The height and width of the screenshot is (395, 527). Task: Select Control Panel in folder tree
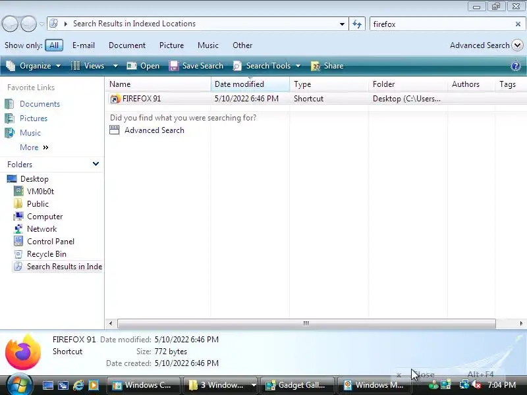tap(51, 242)
